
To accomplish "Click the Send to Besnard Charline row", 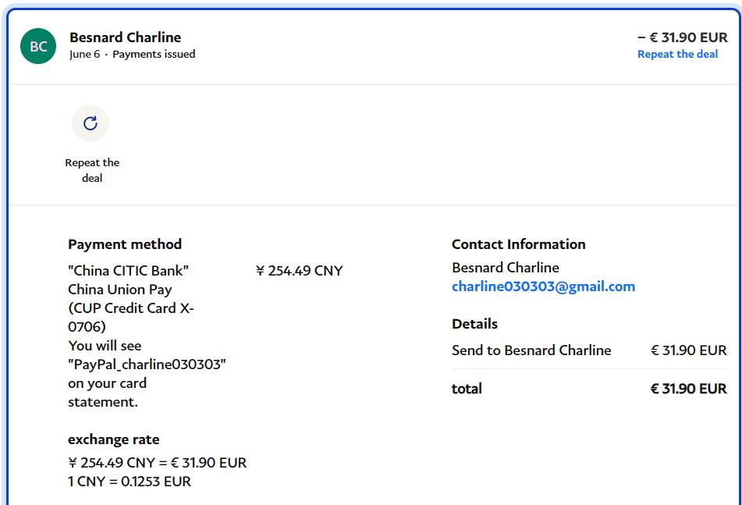I will [531, 350].
